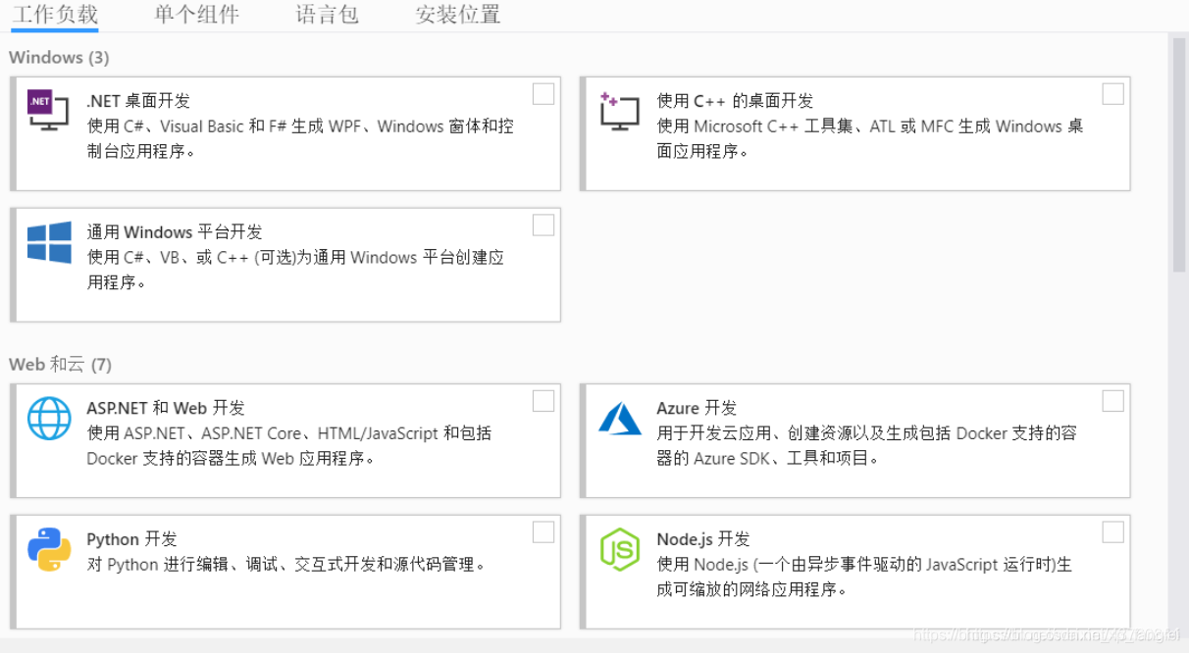Click the Windows logo icon for 通用 Windows 平台开发

click(x=49, y=242)
